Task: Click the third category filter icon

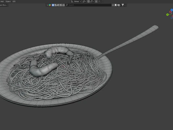Action: (58, 5)
